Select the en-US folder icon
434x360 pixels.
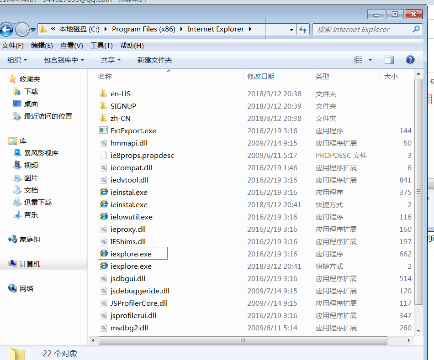(103, 93)
